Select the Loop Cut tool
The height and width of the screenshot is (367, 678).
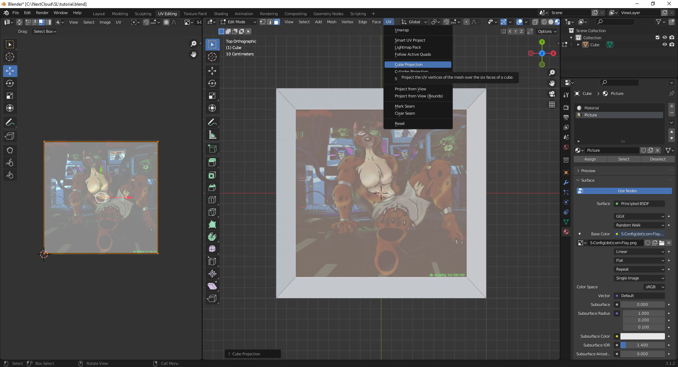pyautogui.click(x=212, y=200)
